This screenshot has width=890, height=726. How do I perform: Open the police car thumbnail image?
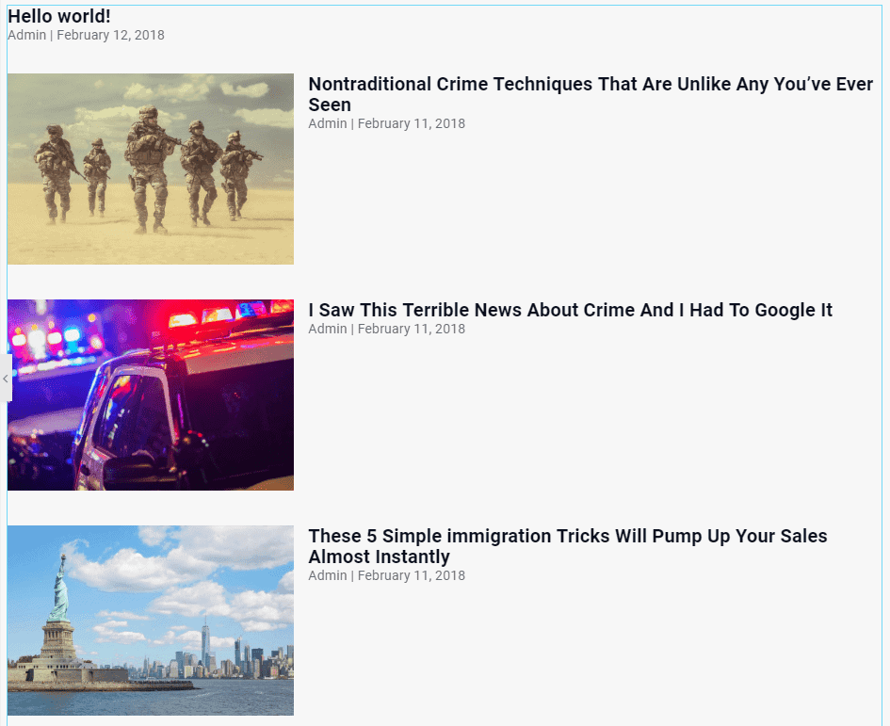pyautogui.click(x=151, y=395)
